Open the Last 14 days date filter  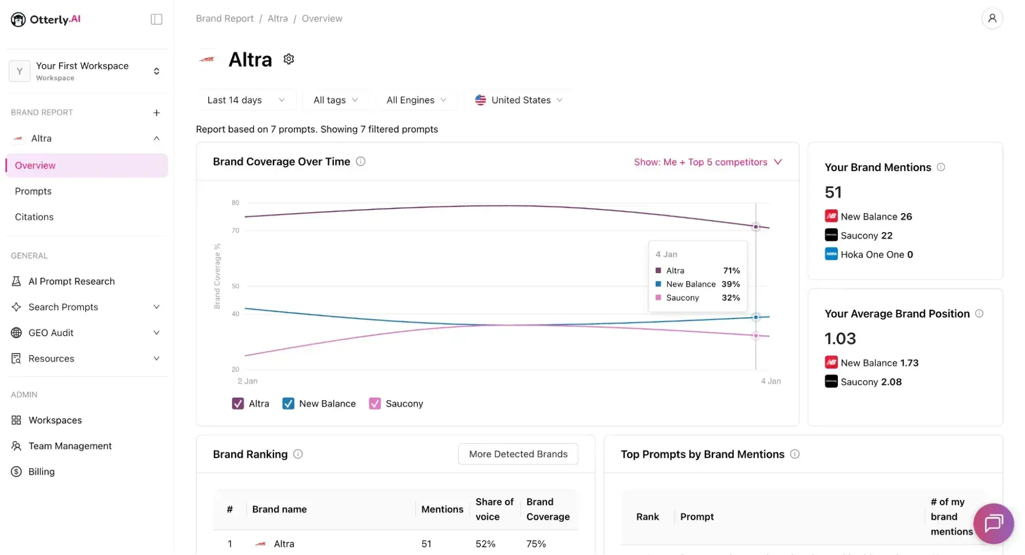(246, 100)
